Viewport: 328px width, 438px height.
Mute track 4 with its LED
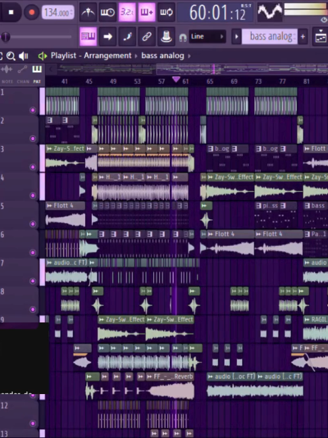(32, 195)
